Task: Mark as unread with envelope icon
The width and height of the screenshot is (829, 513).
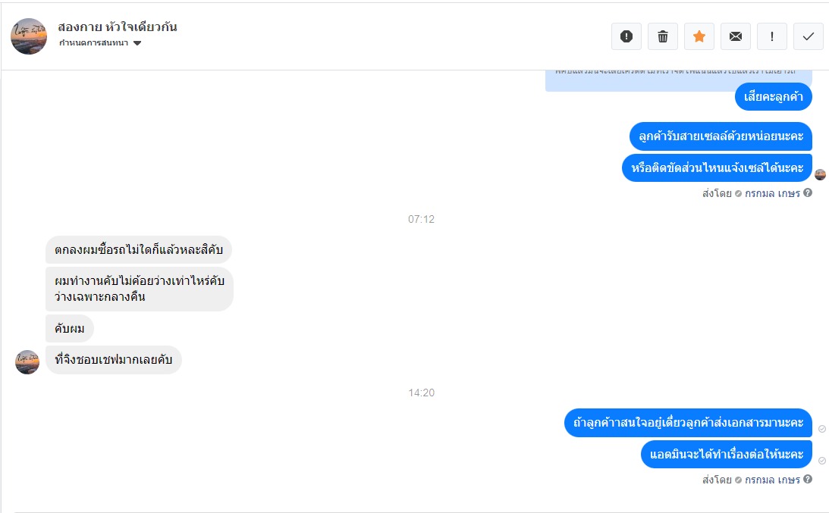Action: pos(736,36)
